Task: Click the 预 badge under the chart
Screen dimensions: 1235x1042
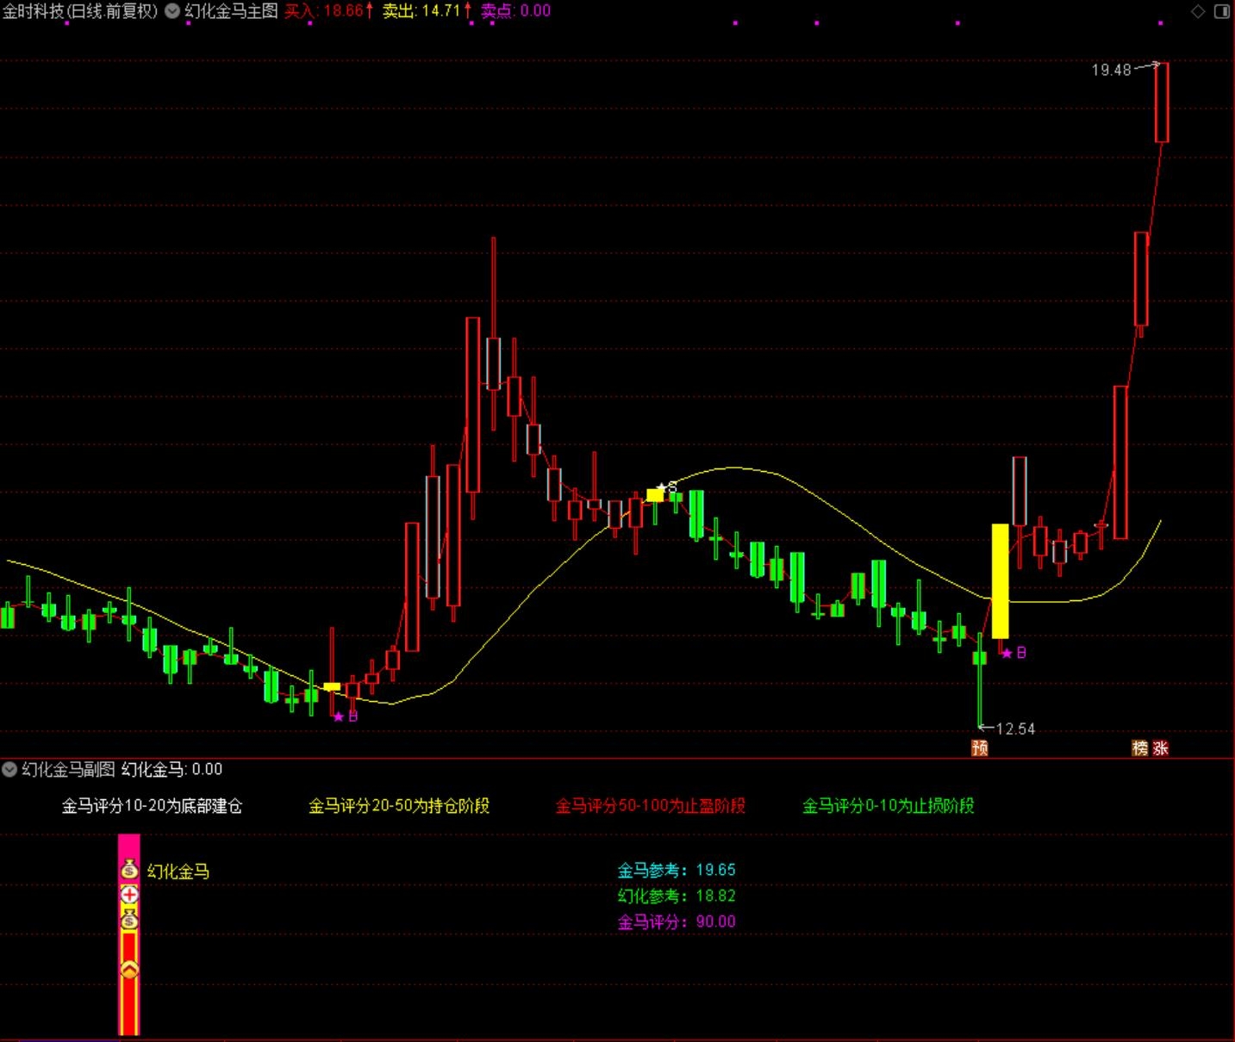Action: pyautogui.click(x=980, y=747)
